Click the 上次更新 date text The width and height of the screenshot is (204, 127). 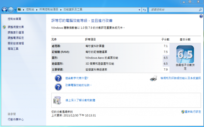click(x=74, y=115)
